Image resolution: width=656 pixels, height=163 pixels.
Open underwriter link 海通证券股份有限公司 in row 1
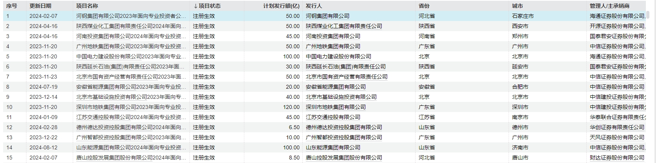coord(617,16)
